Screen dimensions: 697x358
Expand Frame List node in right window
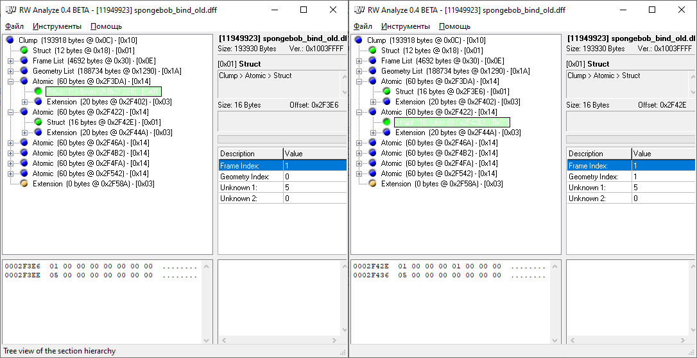point(359,61)
